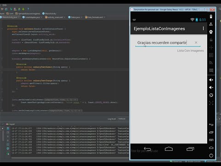
Task: Click the Project Structure toolbar icon
Action: pyautogui.click(x=6, y=9)
